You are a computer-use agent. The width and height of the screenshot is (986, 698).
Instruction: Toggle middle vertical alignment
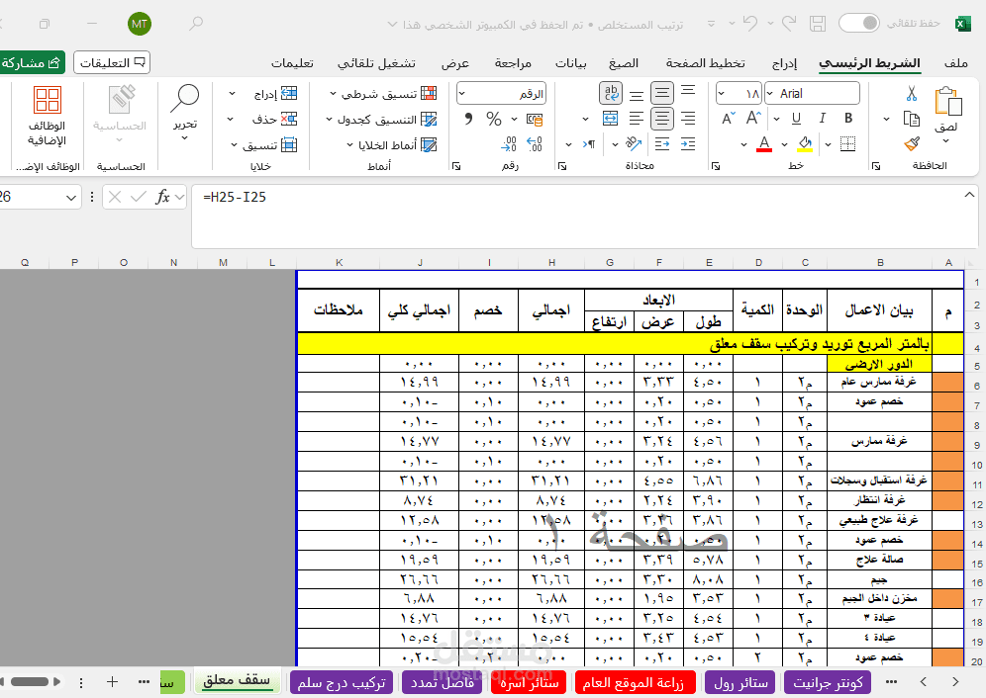pyautogui.click(x=661, y=93)
